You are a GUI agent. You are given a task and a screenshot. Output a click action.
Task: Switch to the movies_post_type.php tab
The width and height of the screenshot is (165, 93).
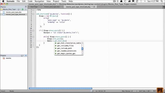click(52, 7)
